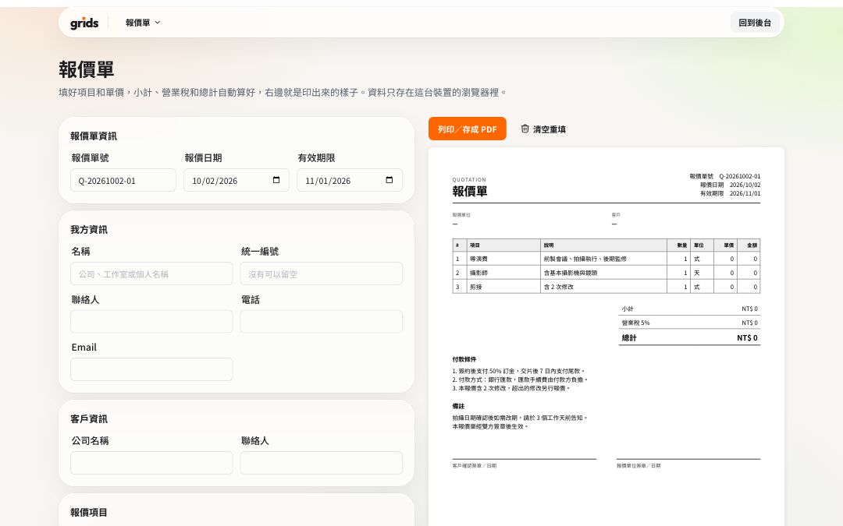Click the 聯絡人 input under 我方資訊

(x=151, y=322)
